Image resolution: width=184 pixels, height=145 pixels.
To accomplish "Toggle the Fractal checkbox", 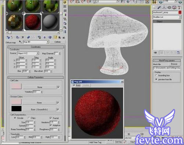I will 51,118.
